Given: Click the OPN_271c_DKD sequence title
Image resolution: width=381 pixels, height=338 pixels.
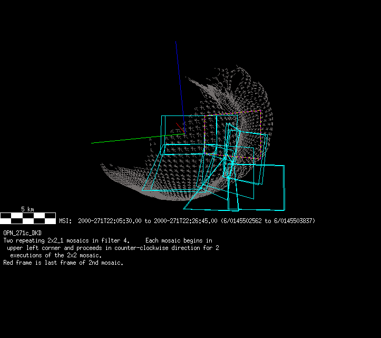Looking at the screenshot, I should coord(22,233).
